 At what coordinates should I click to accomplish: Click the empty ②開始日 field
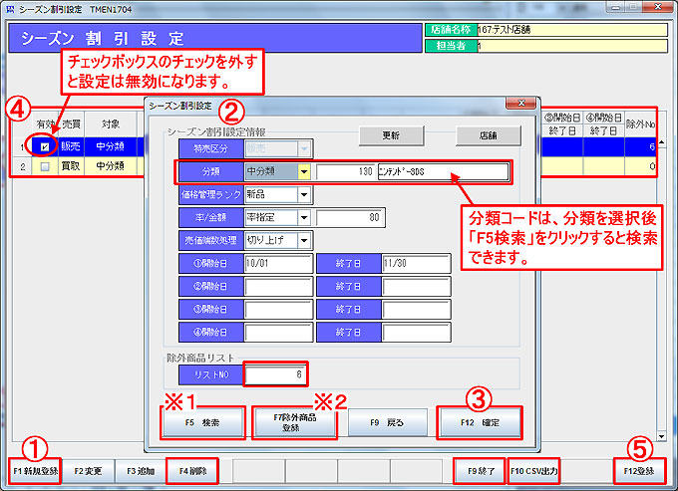click(x=278, y=286)
